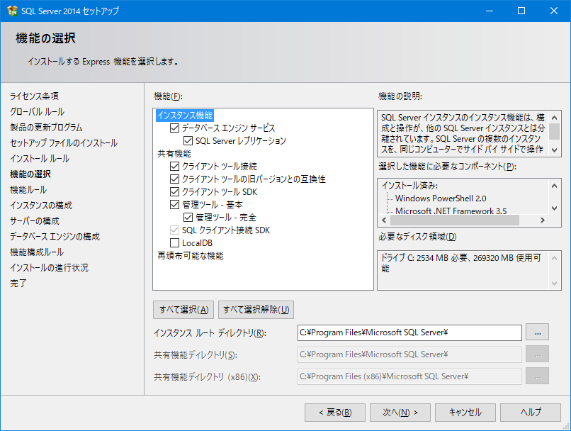Click the 共有機能ディレクトリ (x86) path field
The height and width of the screenshot is (431, 571).
(x=409, y=376)
